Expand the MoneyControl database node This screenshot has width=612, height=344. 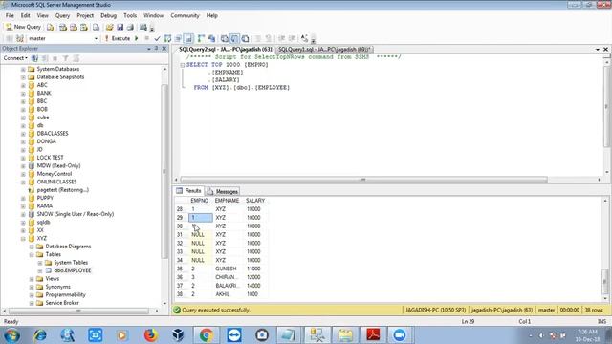click(x=23, y=174)
